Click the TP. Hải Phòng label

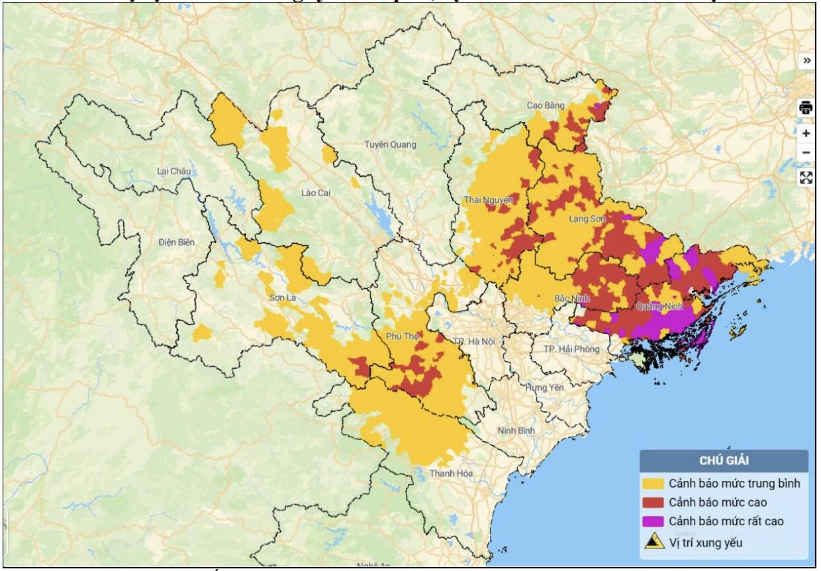(x=571, y=349)
